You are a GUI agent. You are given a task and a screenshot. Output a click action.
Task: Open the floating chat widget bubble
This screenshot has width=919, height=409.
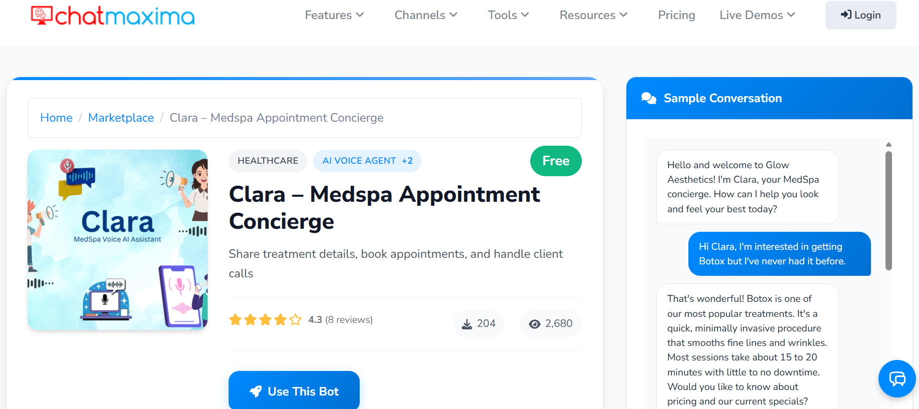[897, 378]
